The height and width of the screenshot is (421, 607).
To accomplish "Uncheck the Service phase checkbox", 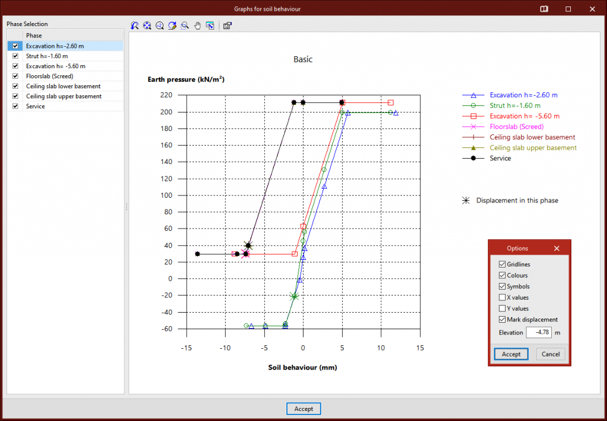I will pos(15,107).
